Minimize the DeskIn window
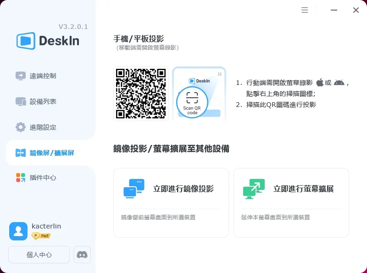The width and height of the screenshot is (367, 273). click(x=334, y=10)
